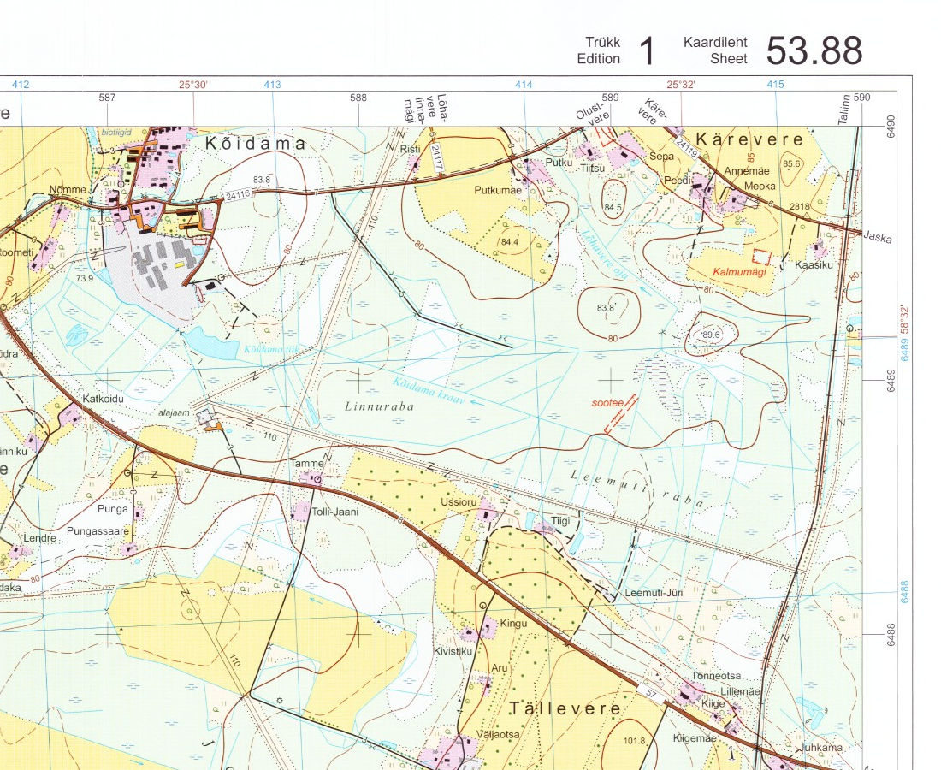
Task: Click the Leemuti-Jüri farm name
Action: [x=654, y=593]
